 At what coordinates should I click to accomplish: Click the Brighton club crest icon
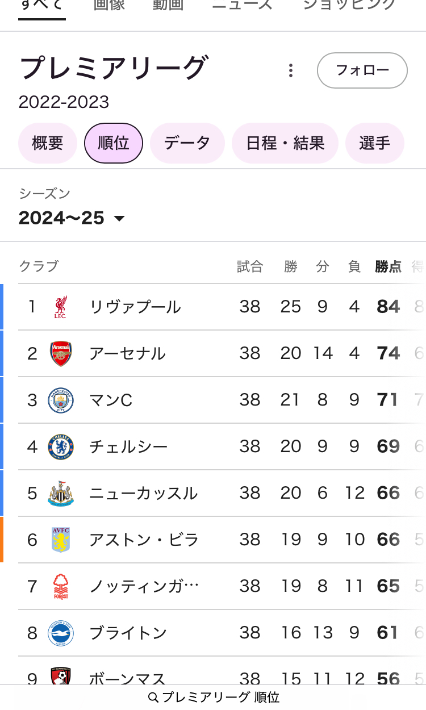pyautogui.click(x=60, y=633)
